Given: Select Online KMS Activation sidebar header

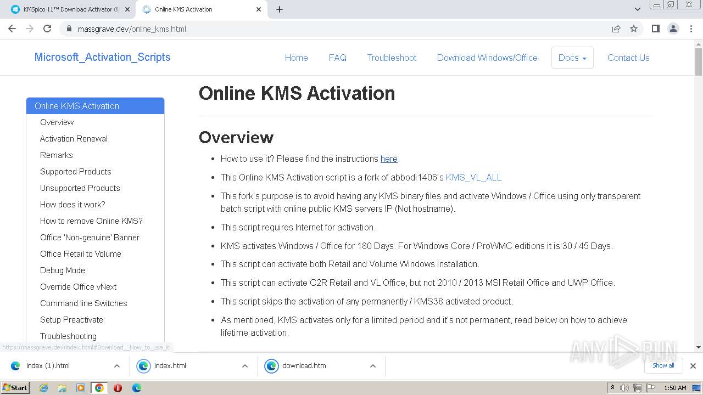Looking at the screenshot, I should 95,106.
